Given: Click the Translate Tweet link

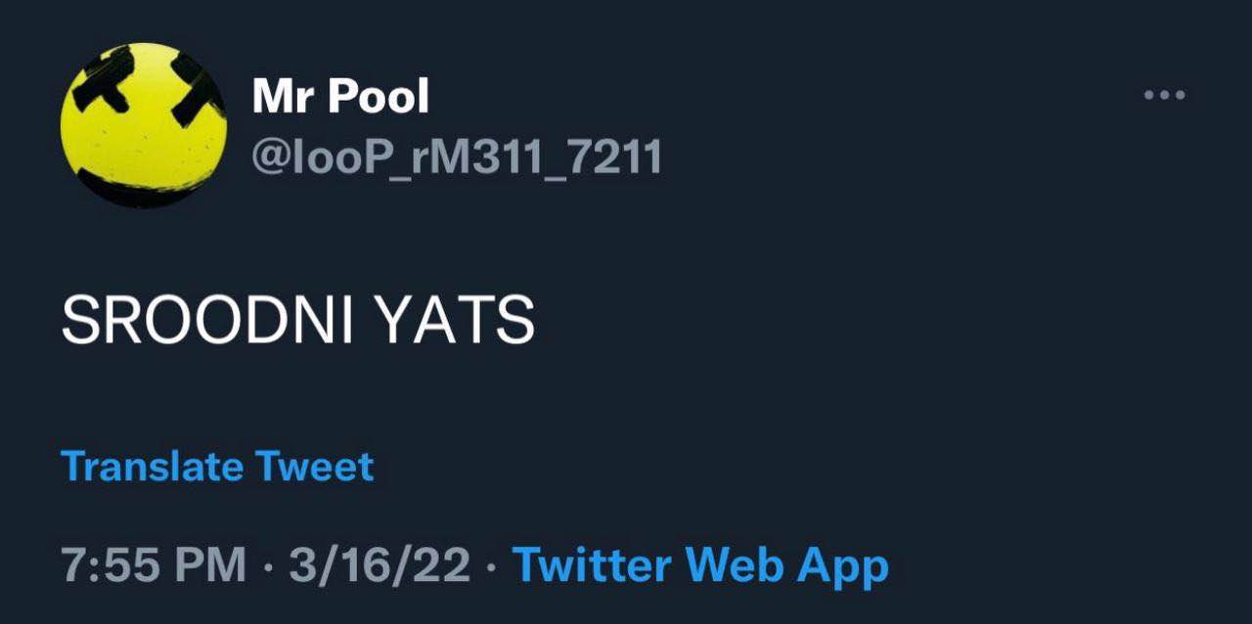Looking at the screenshot, I should coord(217,467).
